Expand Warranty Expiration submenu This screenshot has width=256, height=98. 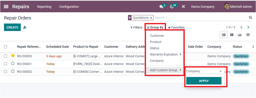[165, 54]
